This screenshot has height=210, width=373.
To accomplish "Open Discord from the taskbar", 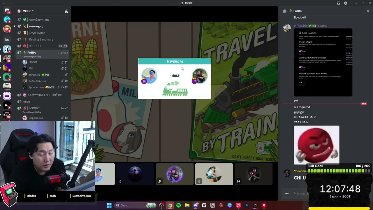I will pos(196,205).
